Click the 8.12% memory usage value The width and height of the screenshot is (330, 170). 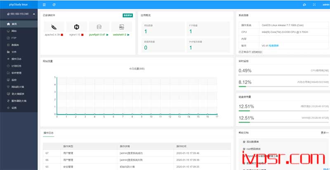(245, 82)
